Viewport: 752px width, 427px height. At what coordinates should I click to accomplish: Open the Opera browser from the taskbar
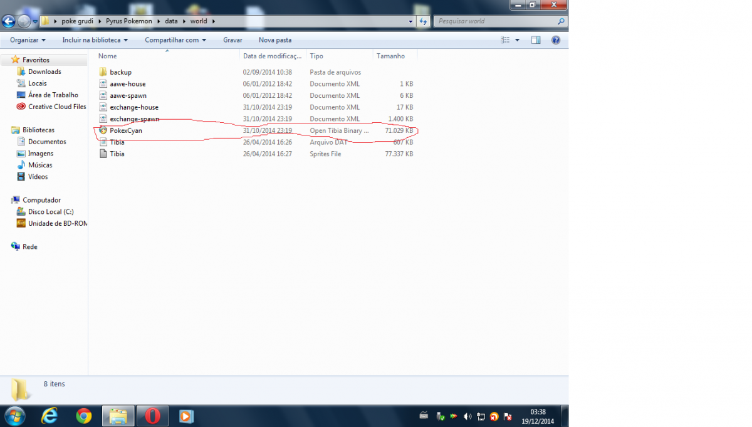pyautogui.click(x=153, y=416)
